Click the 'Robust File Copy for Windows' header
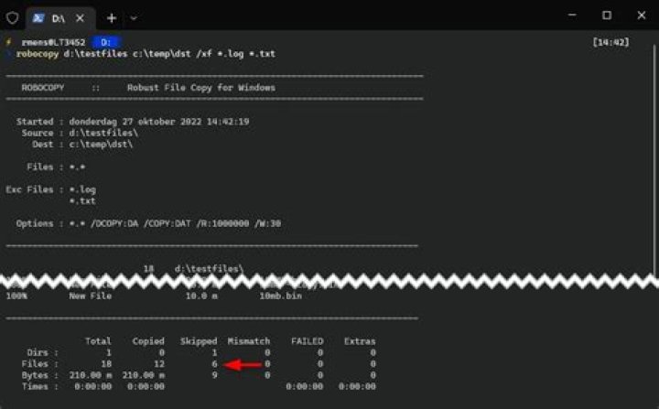The height and width of the screenshot is (409, 659). tap(201, 88)
